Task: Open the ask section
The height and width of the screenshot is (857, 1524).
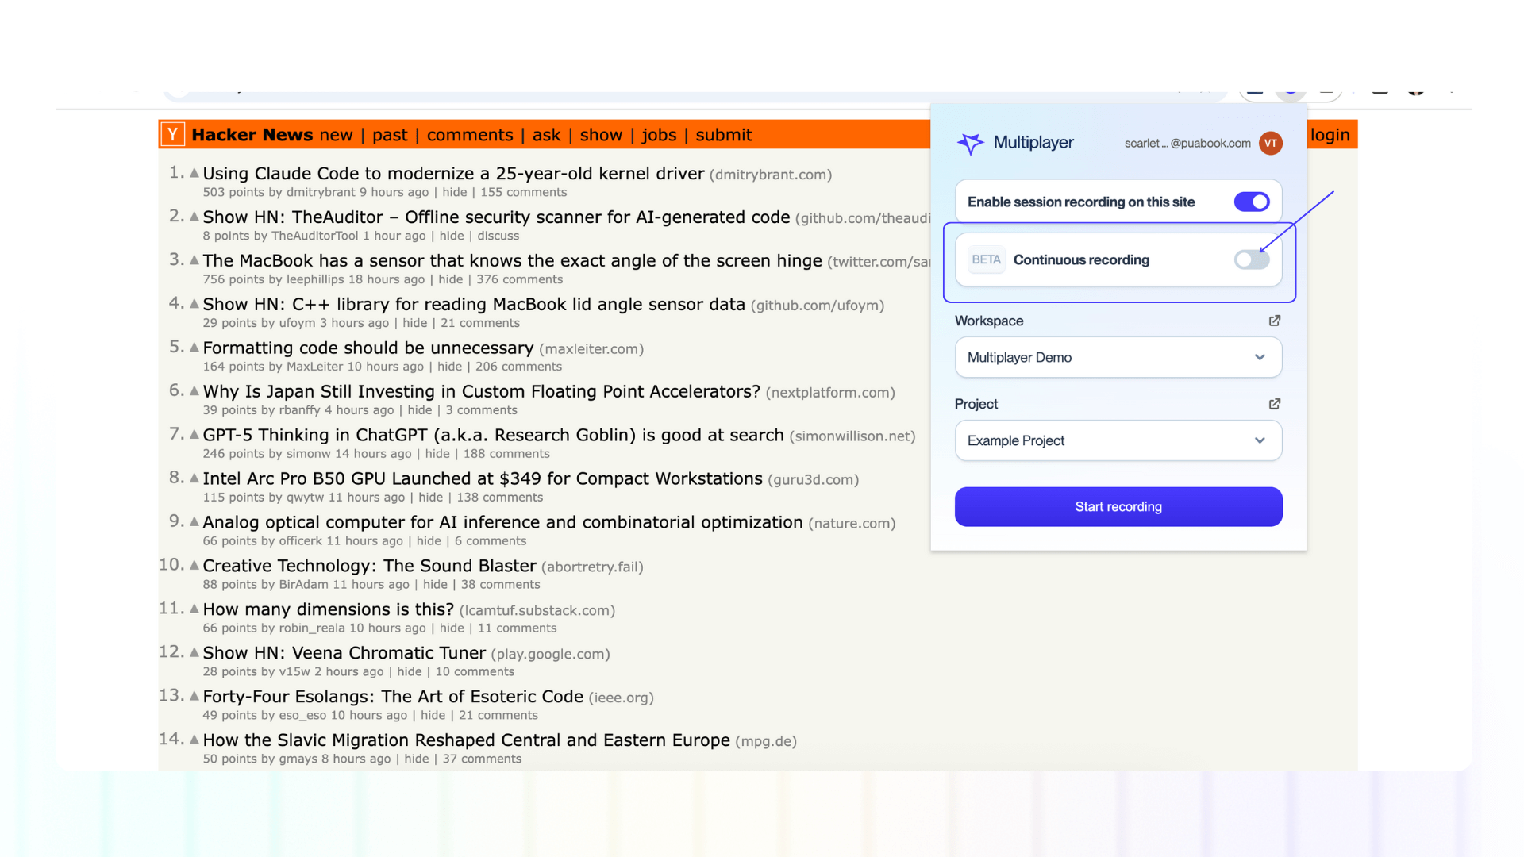Action: pyautogui.click(x=546, y=135)
